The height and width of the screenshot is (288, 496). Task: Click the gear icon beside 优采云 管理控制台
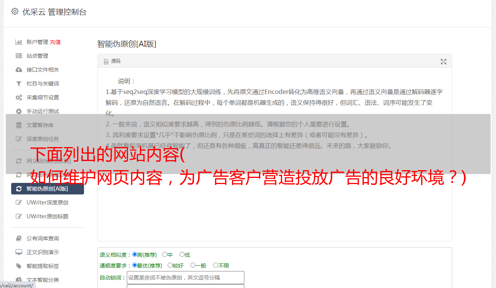coord(15,12)
